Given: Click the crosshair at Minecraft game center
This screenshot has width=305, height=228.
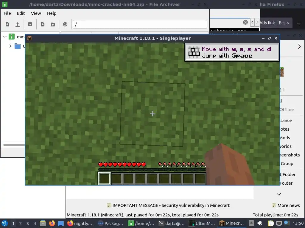Looking at the screenshot, I should coord(152,114).
